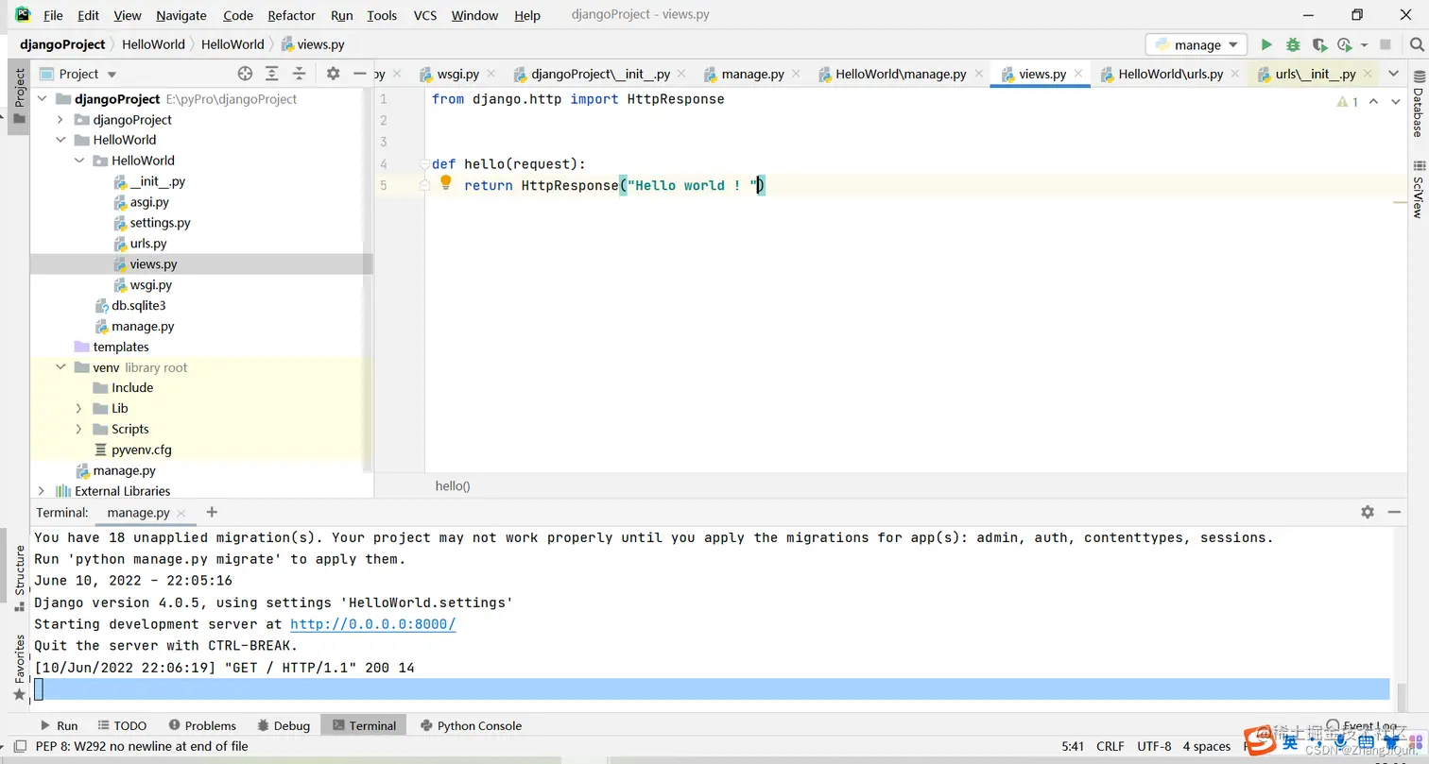Add a new terminal tab with plus icon

pyautogui.click(x=212, y=512)
